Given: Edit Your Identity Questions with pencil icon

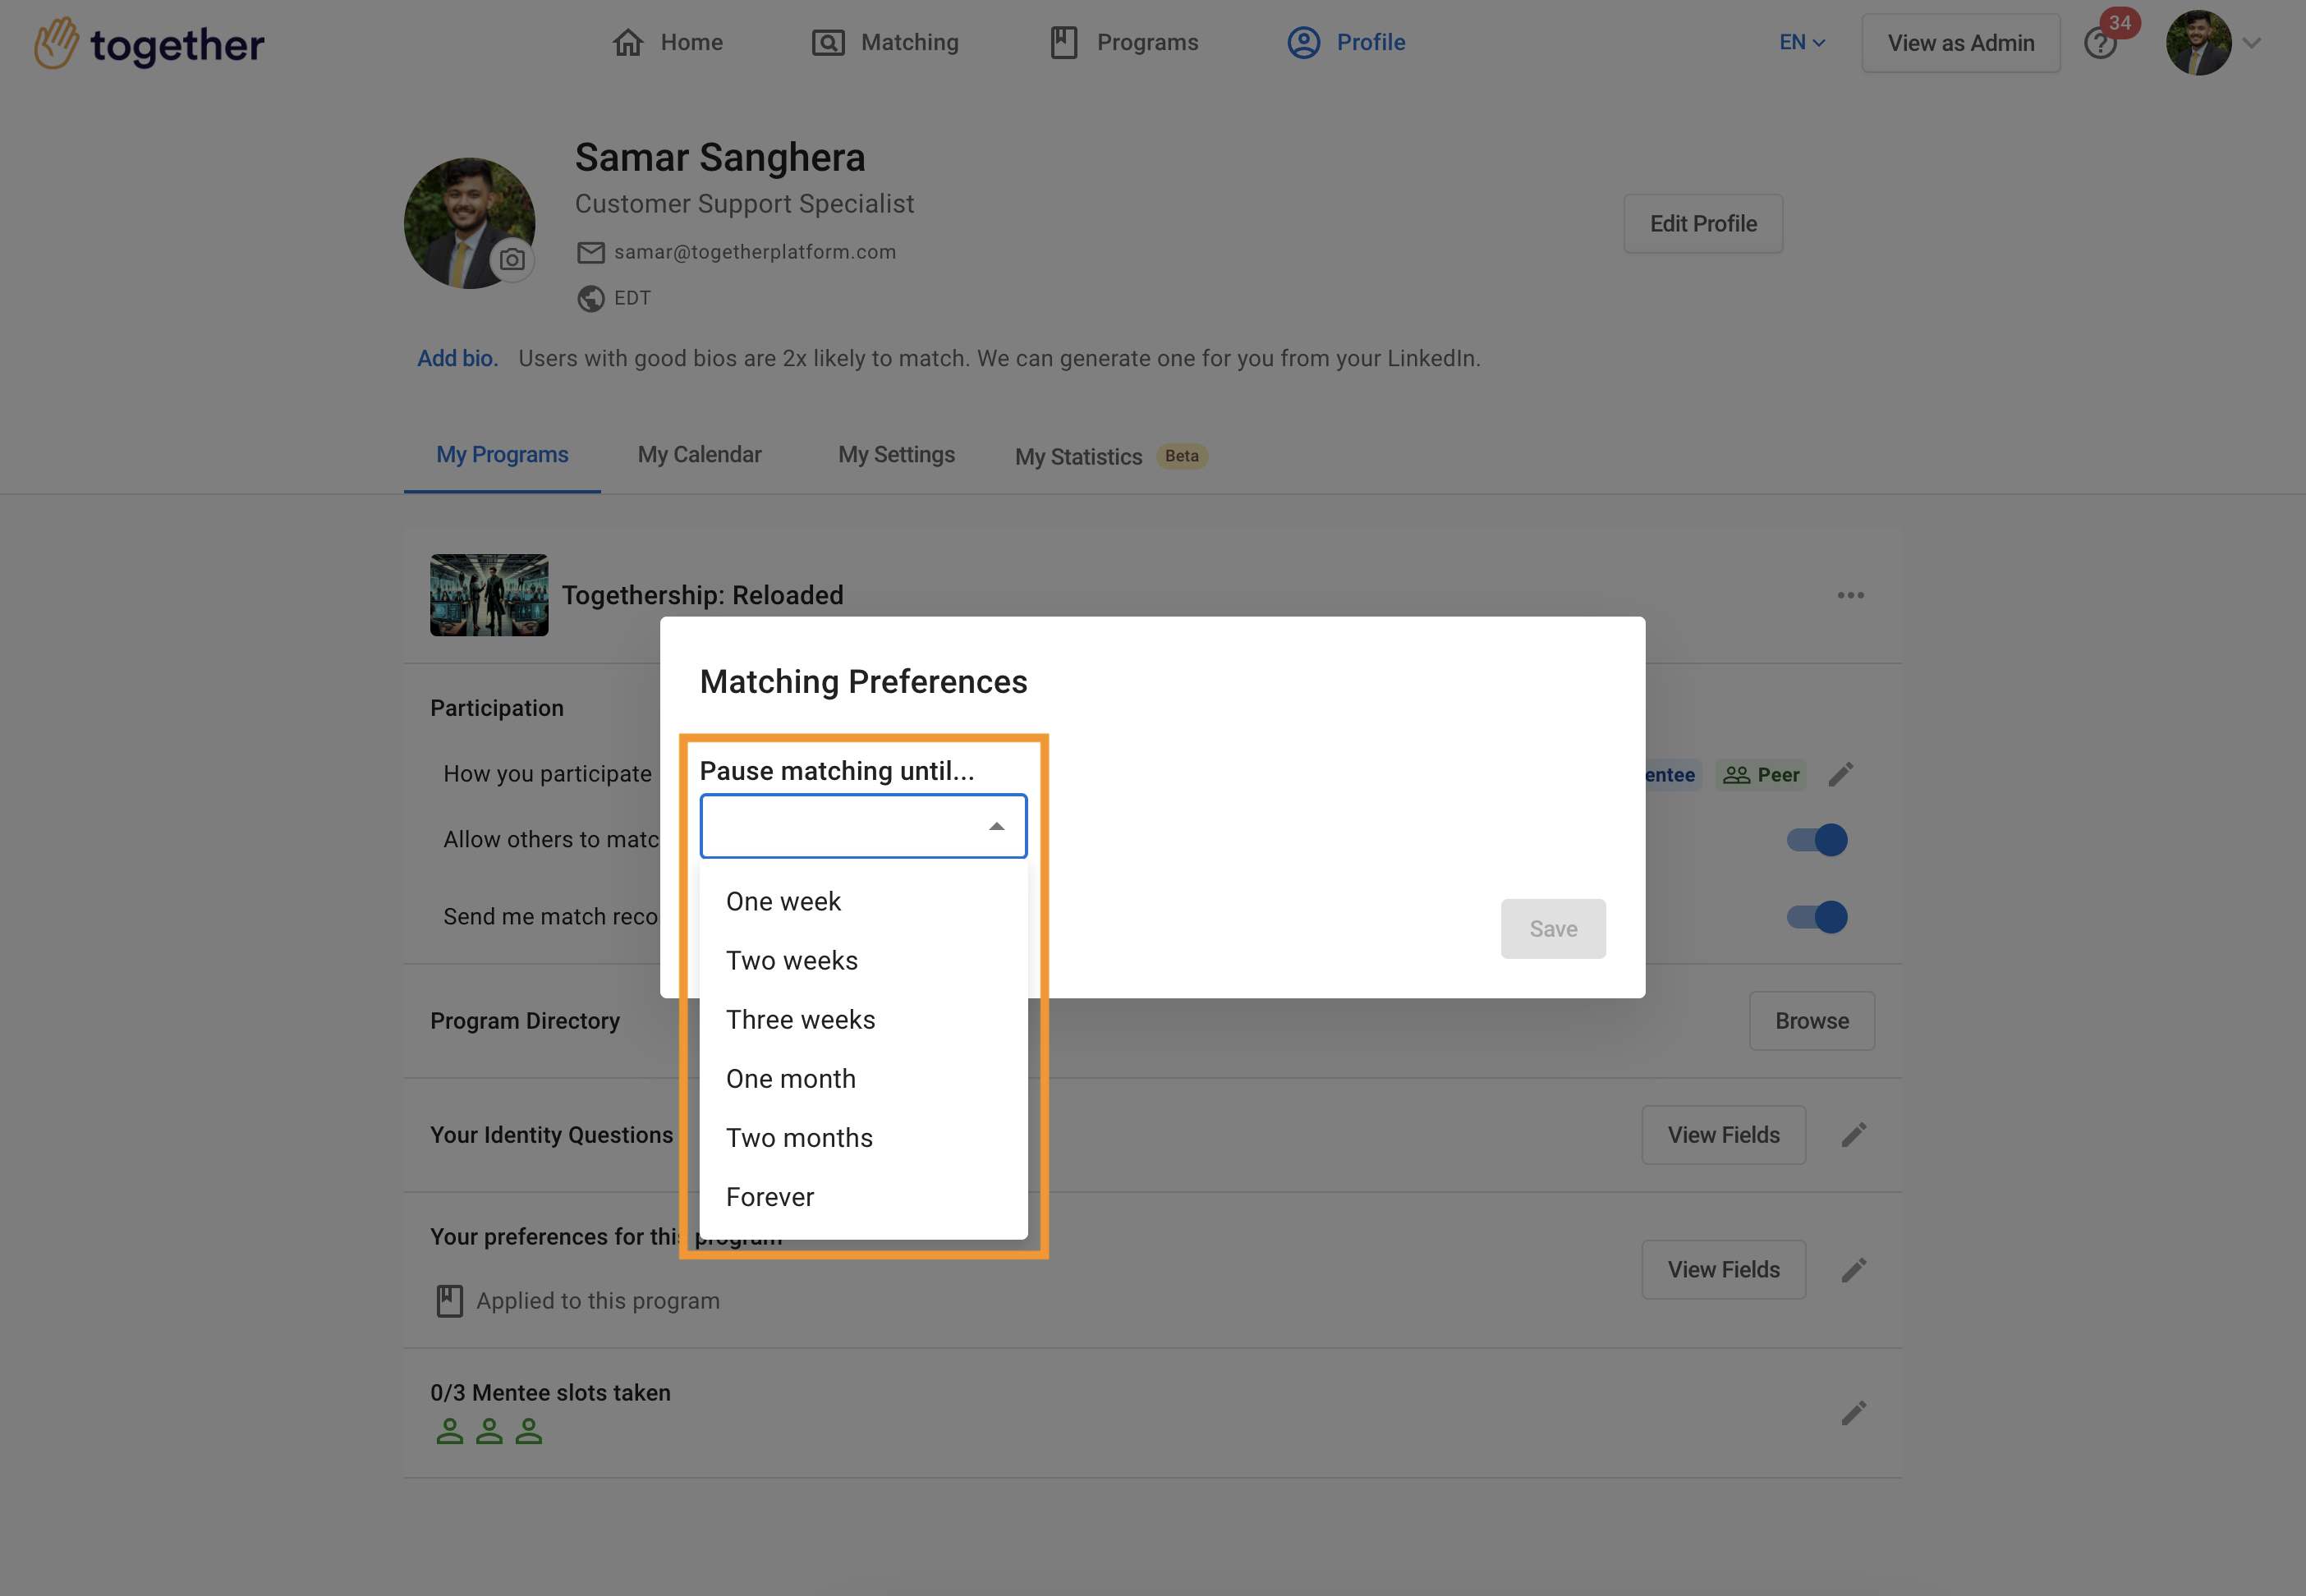Looking at the screenshot, I should 1853,1135.
